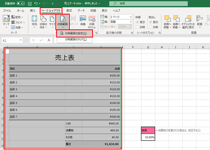Image resolution: width=210 pixels, height=150 pixels.
Task: Toggle the 自動保存 (AutoSave) switch
Action: (x=20, y=4)
